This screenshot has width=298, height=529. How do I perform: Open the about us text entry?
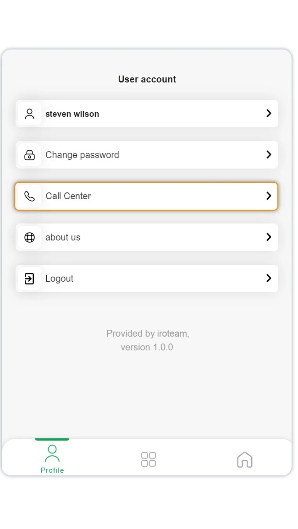click(x=63, y=237)
